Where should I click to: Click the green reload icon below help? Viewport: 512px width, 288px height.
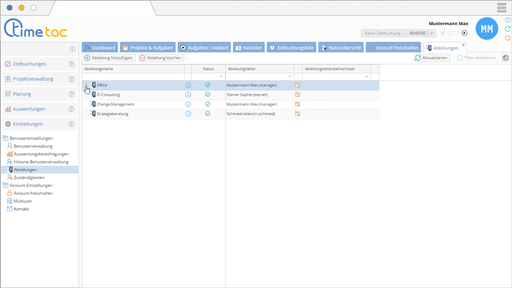click(507, 29)
